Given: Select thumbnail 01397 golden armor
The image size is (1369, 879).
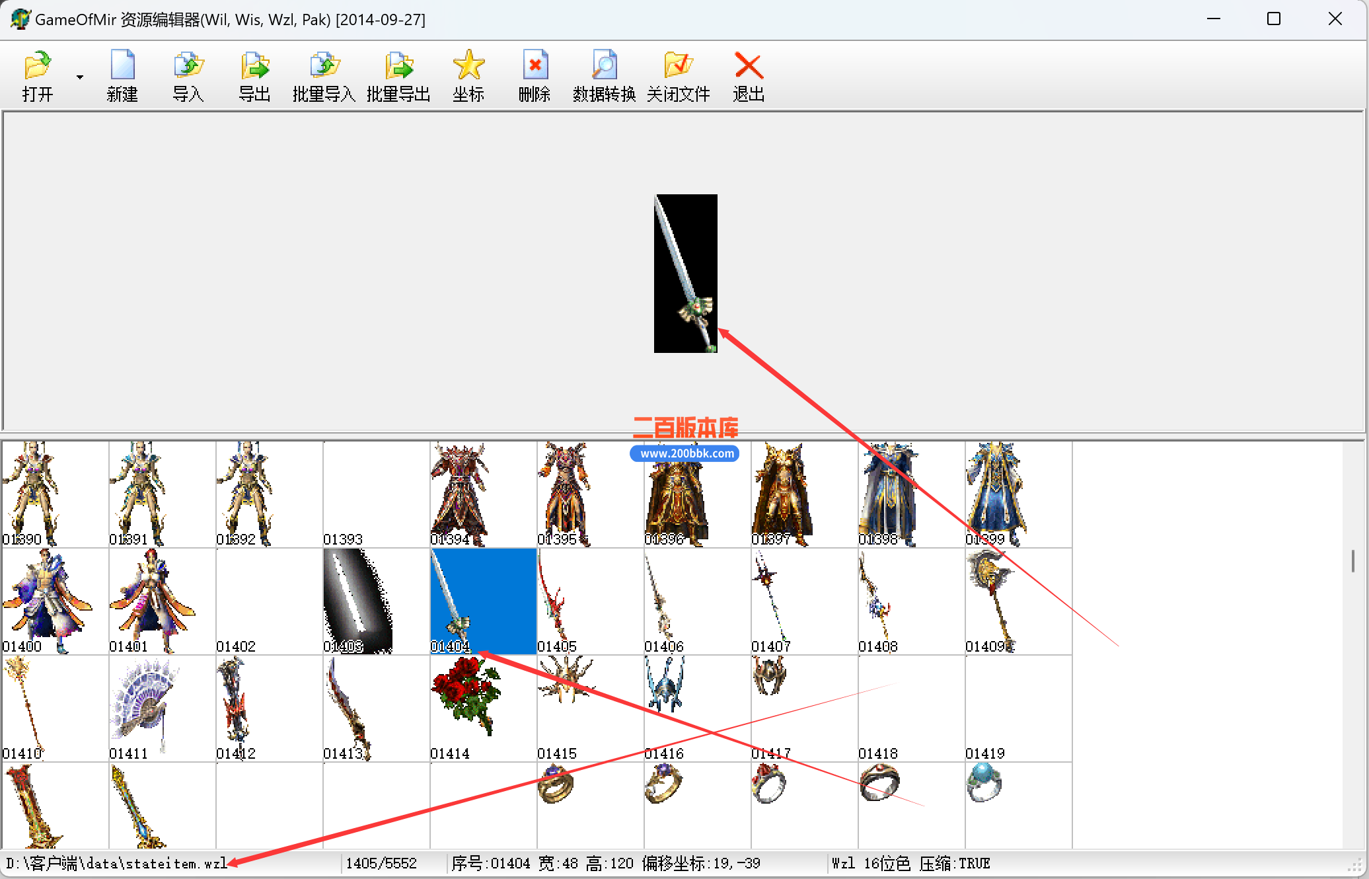Looking at the screenshot, I should coord(805,494).
